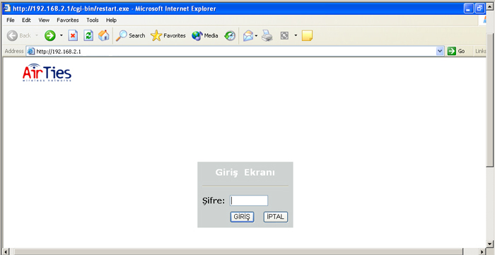Open dropdown arrow beside gray square icon
Image resolution: width=495 pixels, height=255 pixels.
coord(296,35)
